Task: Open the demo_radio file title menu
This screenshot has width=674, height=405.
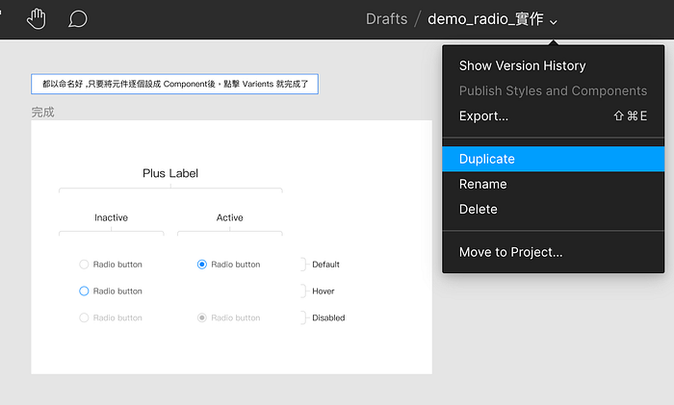Action: [x=485, y=19]
